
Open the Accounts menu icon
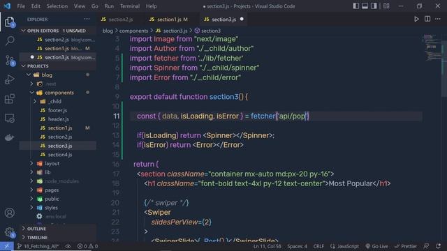(x=10, y=213)
